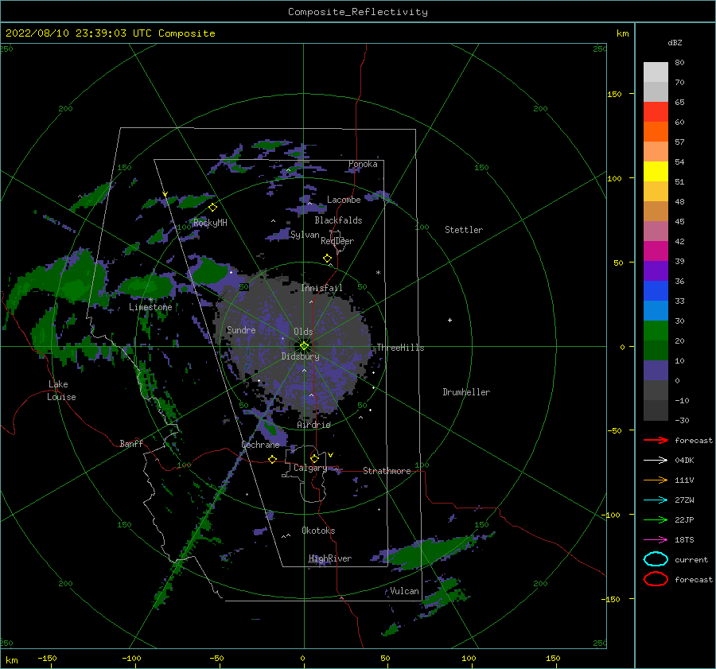Select the yellow 51-54 dBZ swatch
This screenshot has width=716, height=669.
point(656,172)
